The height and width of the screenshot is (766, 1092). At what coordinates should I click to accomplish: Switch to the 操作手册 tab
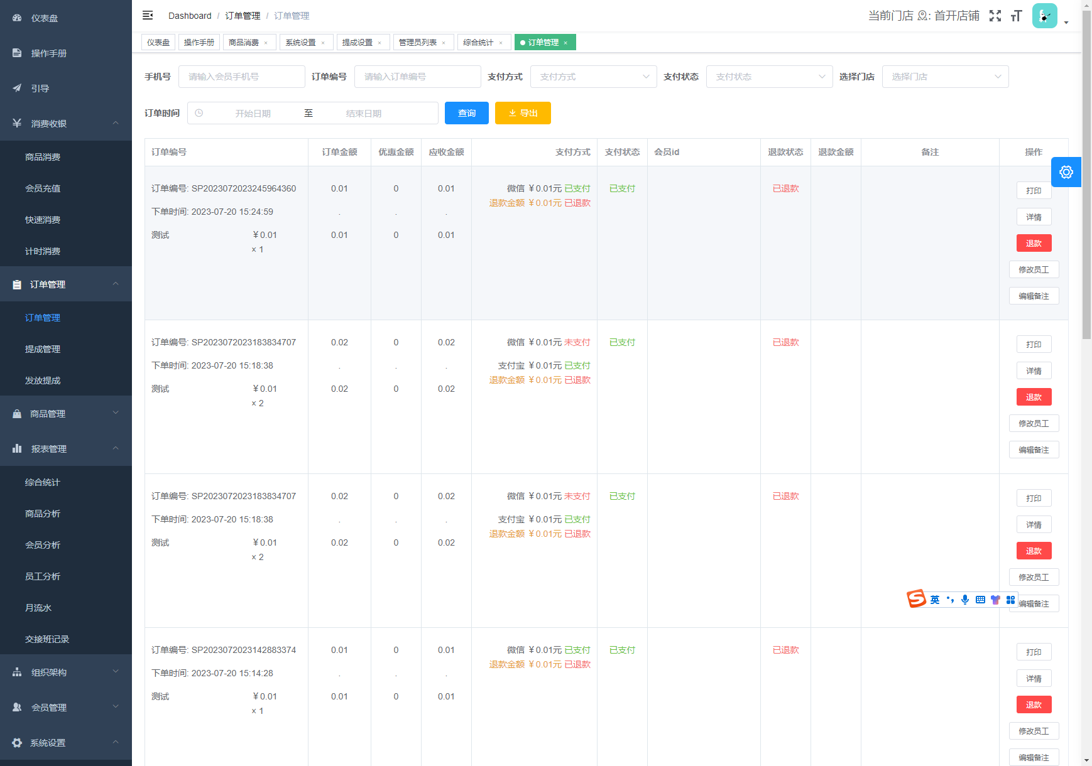199,42
